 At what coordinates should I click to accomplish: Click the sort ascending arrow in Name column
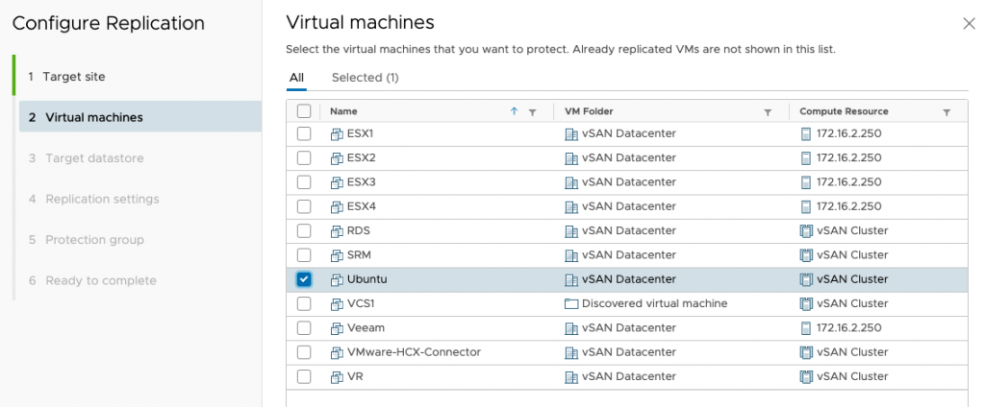point(514,111)
